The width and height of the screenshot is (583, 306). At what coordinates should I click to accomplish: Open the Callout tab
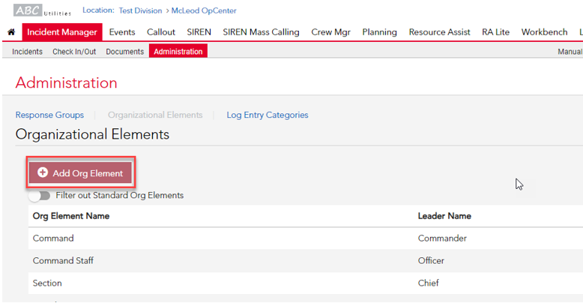pos(160,32)
